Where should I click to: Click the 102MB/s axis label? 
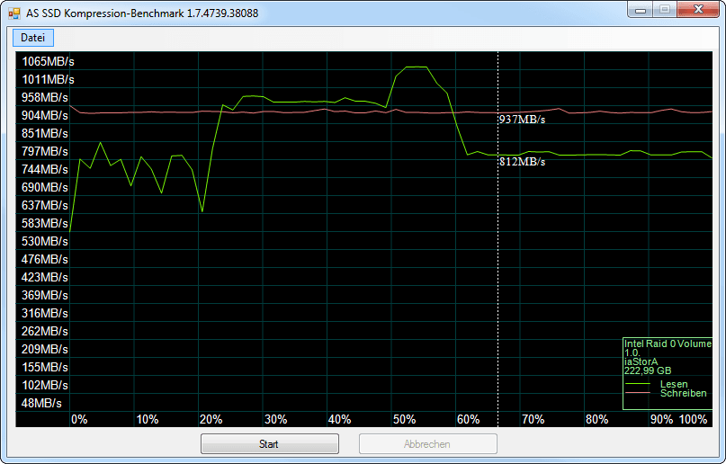(45, 386)
